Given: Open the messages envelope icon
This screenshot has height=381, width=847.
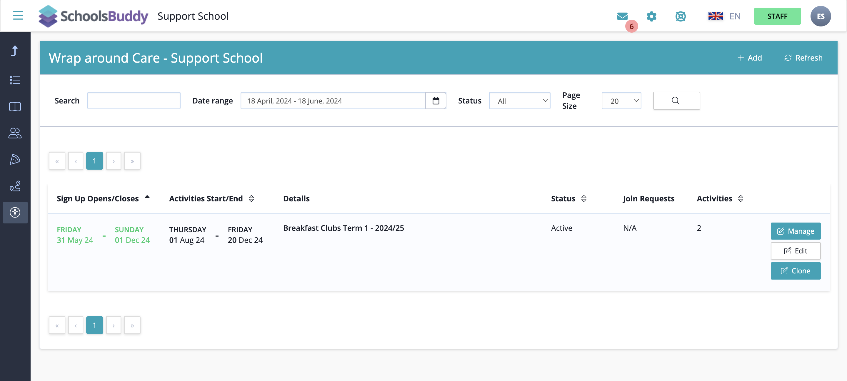Looking at the screenshot, I should [x=622, y=16].
